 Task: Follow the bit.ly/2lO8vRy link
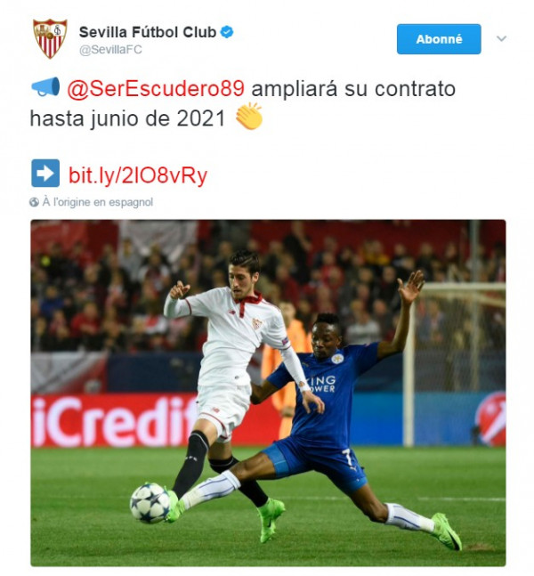click(x=138, y=174)
